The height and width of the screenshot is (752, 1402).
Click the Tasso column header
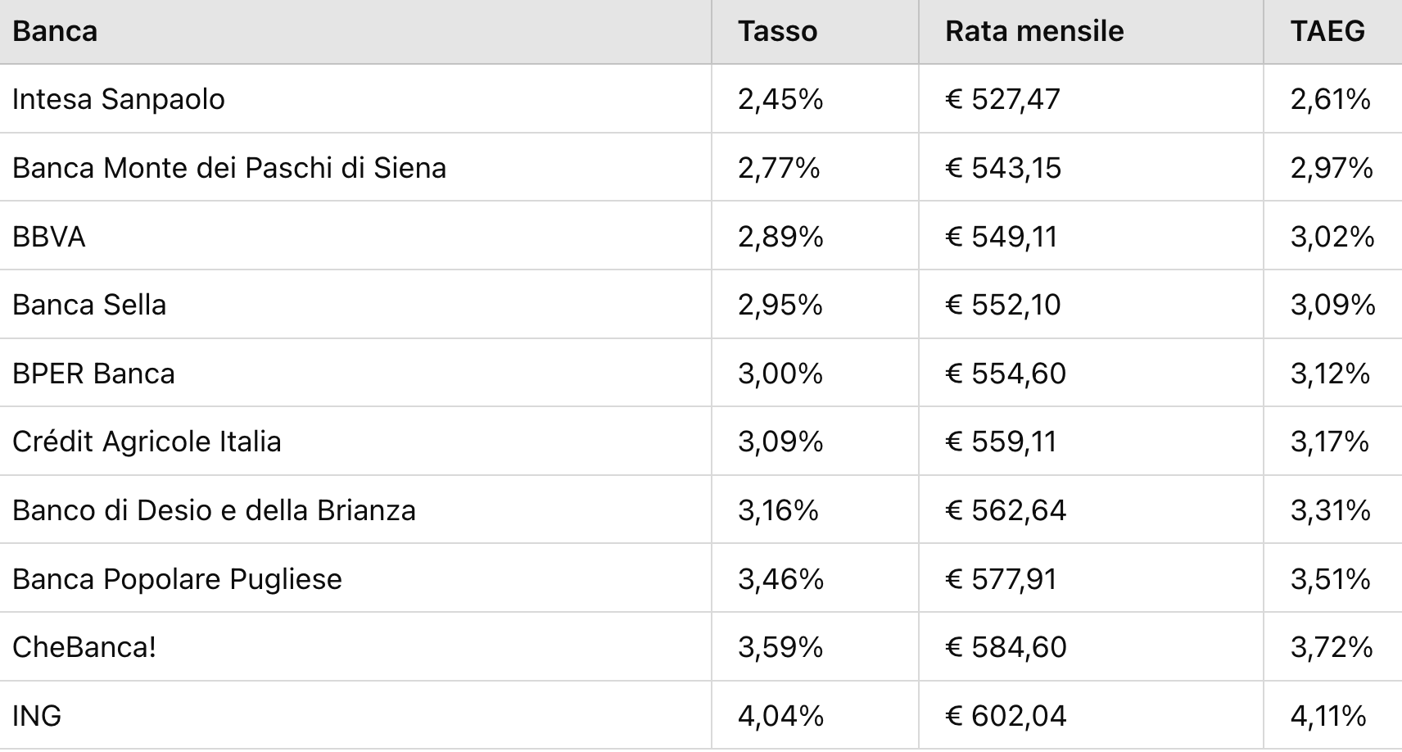(777, 31)
